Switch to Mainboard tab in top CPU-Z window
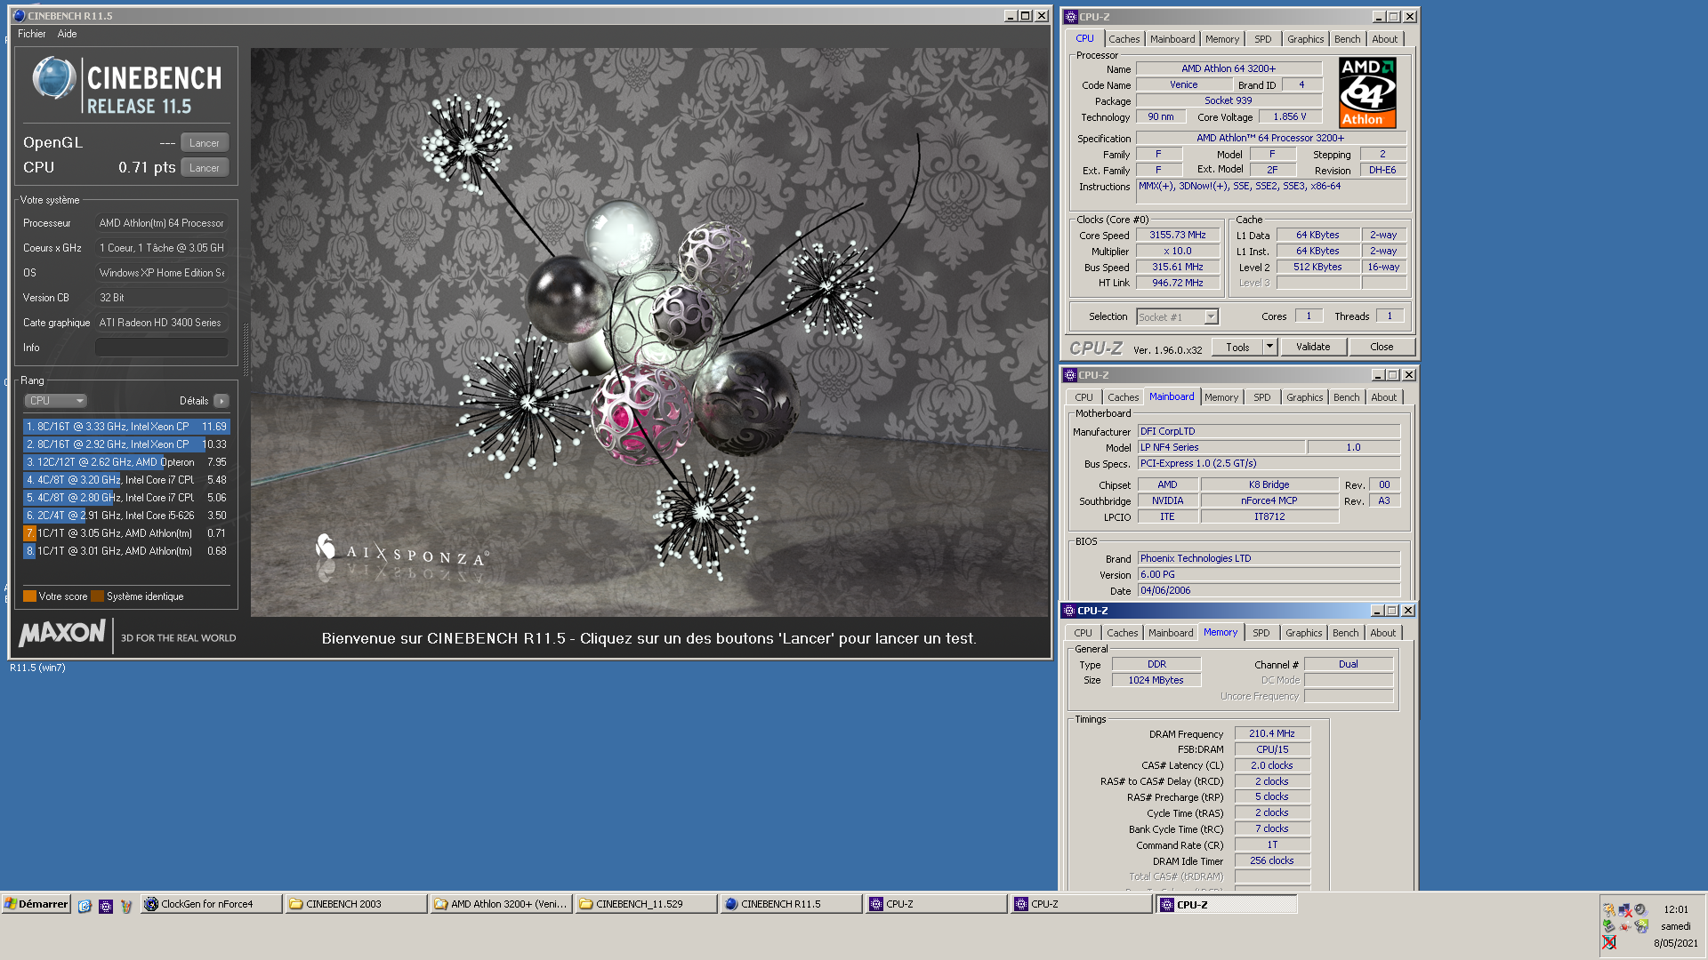The image size is (1708, 960). click(1172, 39)
